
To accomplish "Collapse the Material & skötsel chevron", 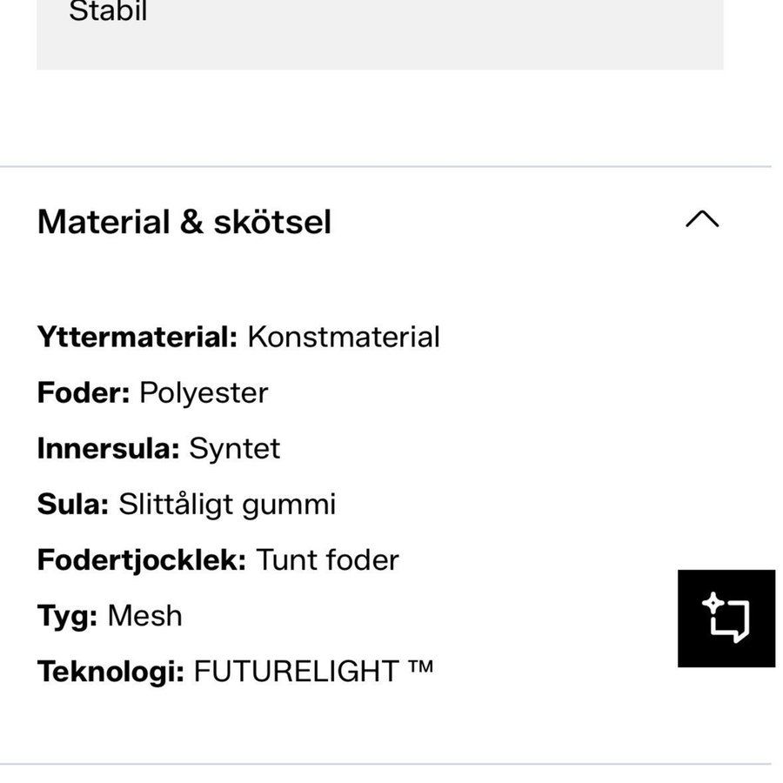I will point(701,220).
